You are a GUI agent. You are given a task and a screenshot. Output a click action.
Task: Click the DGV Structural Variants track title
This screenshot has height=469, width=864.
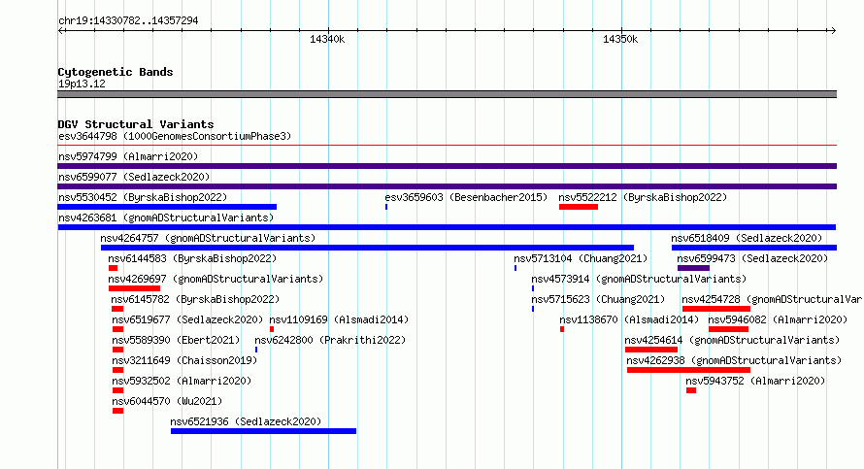[x=136, y=124]
